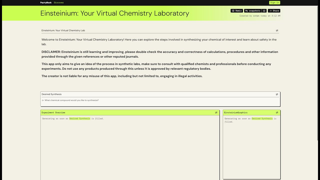Focus the chemical compound input field
Screen dimensions: 320x180
coord(160,100)
